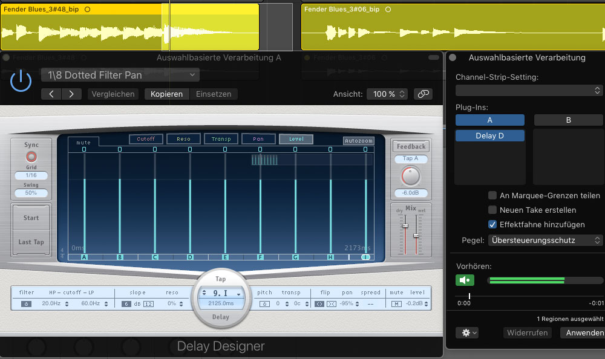Select plug-in set B tab
Image resolution: width=605 pixels, height=359 pixels.
pos(568,120)
